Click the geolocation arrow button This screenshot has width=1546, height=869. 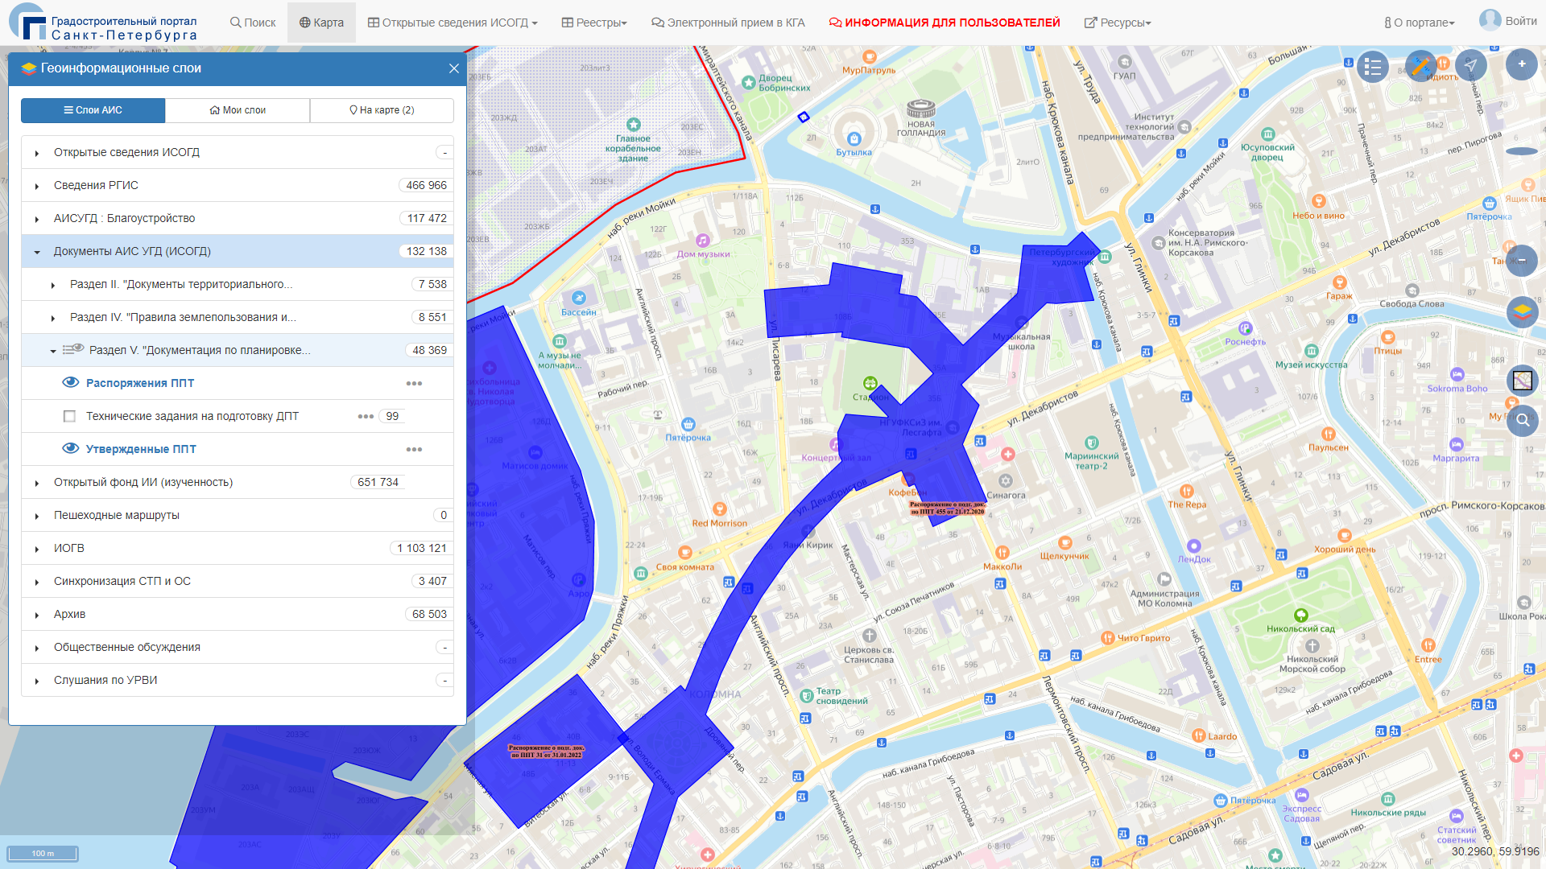[x=1471, y=65]
